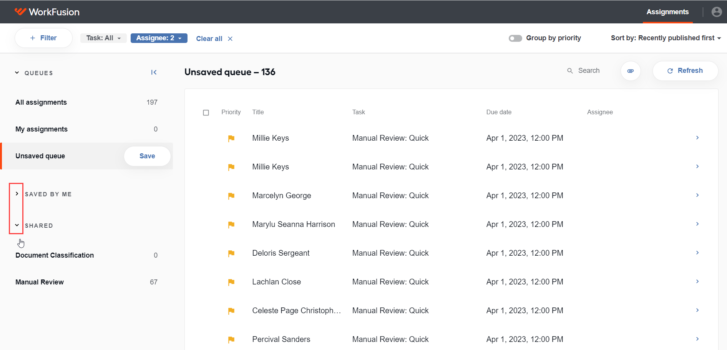Click the Task column header
This screenshot has width=727, height=350.
pos(359,112)
